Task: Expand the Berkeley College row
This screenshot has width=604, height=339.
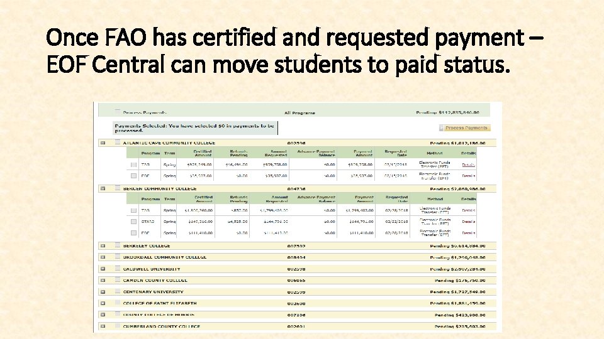Action: pyautogui.click(x=103, y=246)
